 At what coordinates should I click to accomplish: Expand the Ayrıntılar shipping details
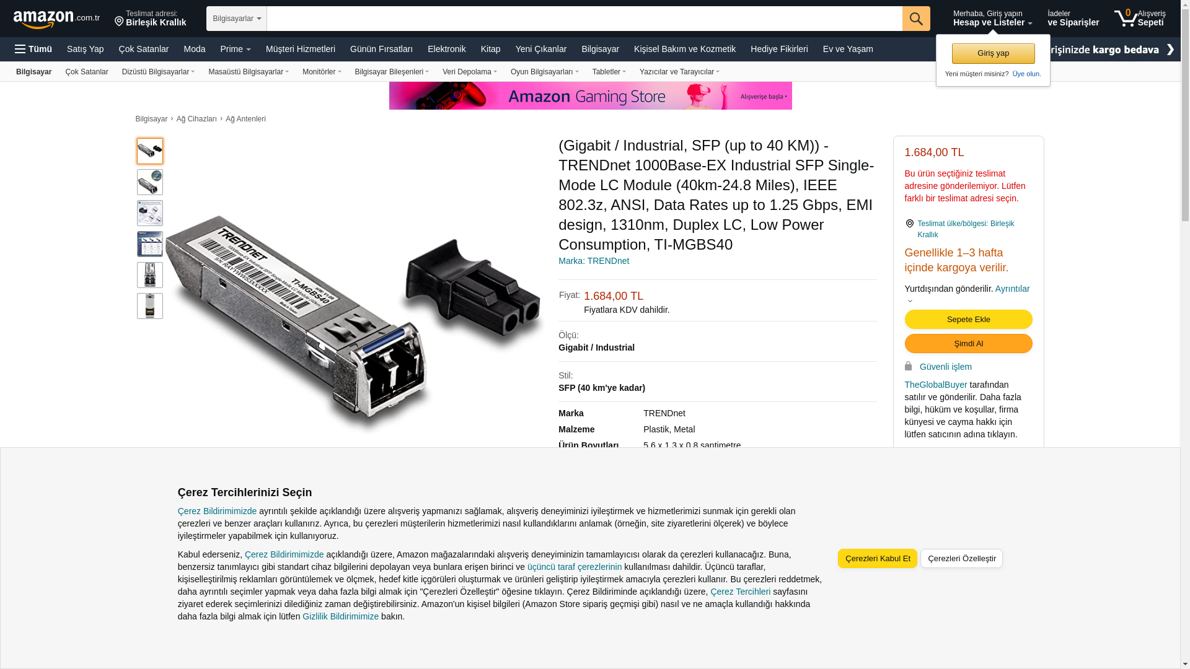(1012, 289)
